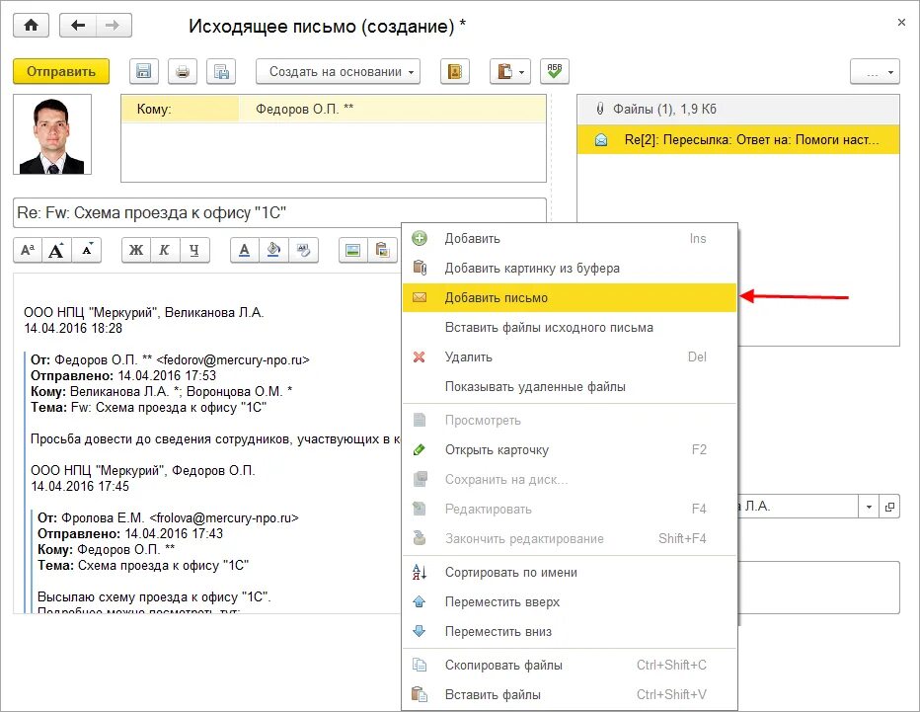Navigate back with the left arrow
Viewport: 920px width, 712px height.
pos(77,26)
